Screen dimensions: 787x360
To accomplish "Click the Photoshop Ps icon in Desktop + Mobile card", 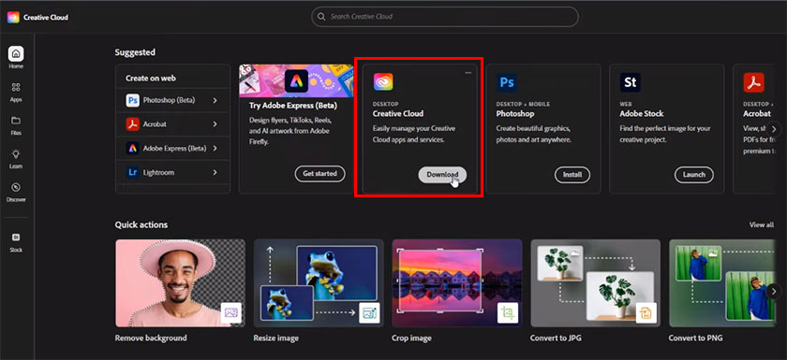I will 507,82.
